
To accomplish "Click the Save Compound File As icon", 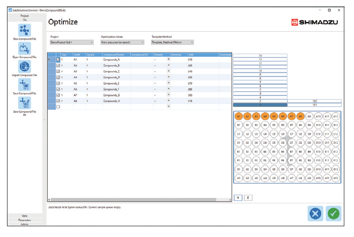I will click(x=25, y=102).
